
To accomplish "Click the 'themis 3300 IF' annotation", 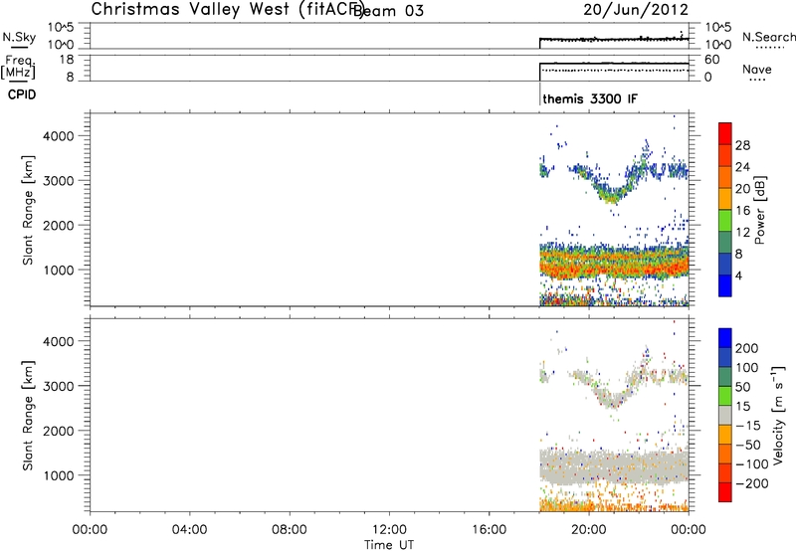I will pyautogui.click(x=590, y=98).
